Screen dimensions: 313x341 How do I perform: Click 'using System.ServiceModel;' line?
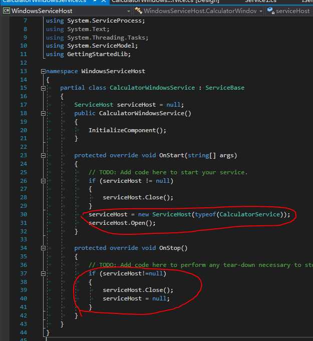(x=92, y=46)
